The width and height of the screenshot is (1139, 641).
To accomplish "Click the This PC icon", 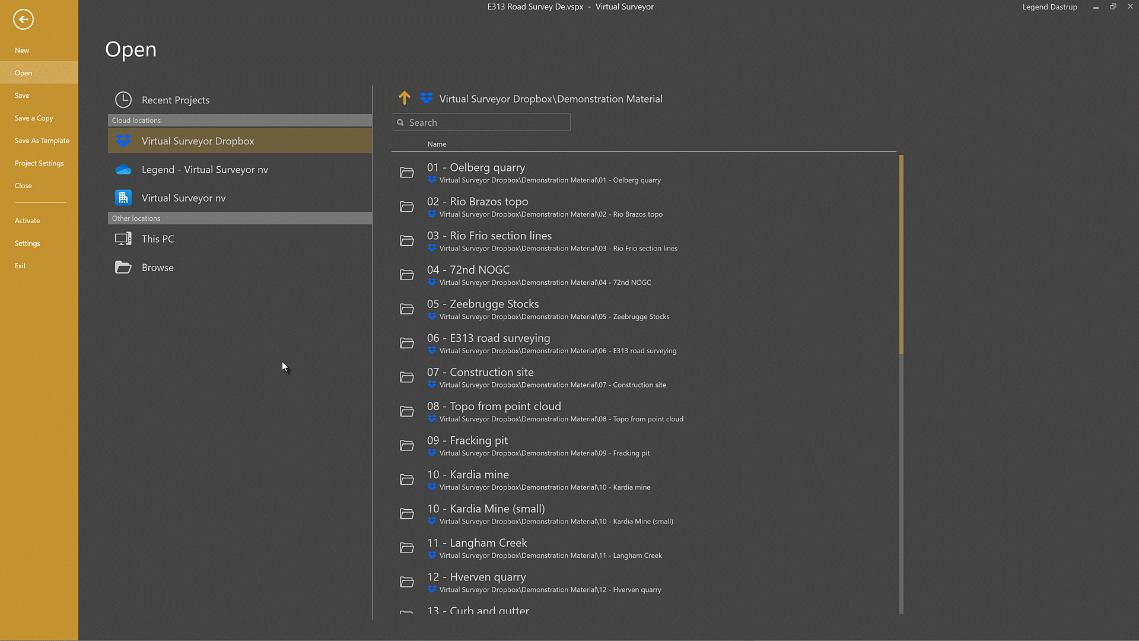I will click(x=123, y=238).
